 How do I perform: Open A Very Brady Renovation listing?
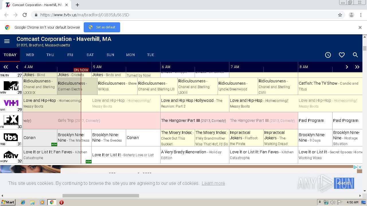[x=195, y=155]
